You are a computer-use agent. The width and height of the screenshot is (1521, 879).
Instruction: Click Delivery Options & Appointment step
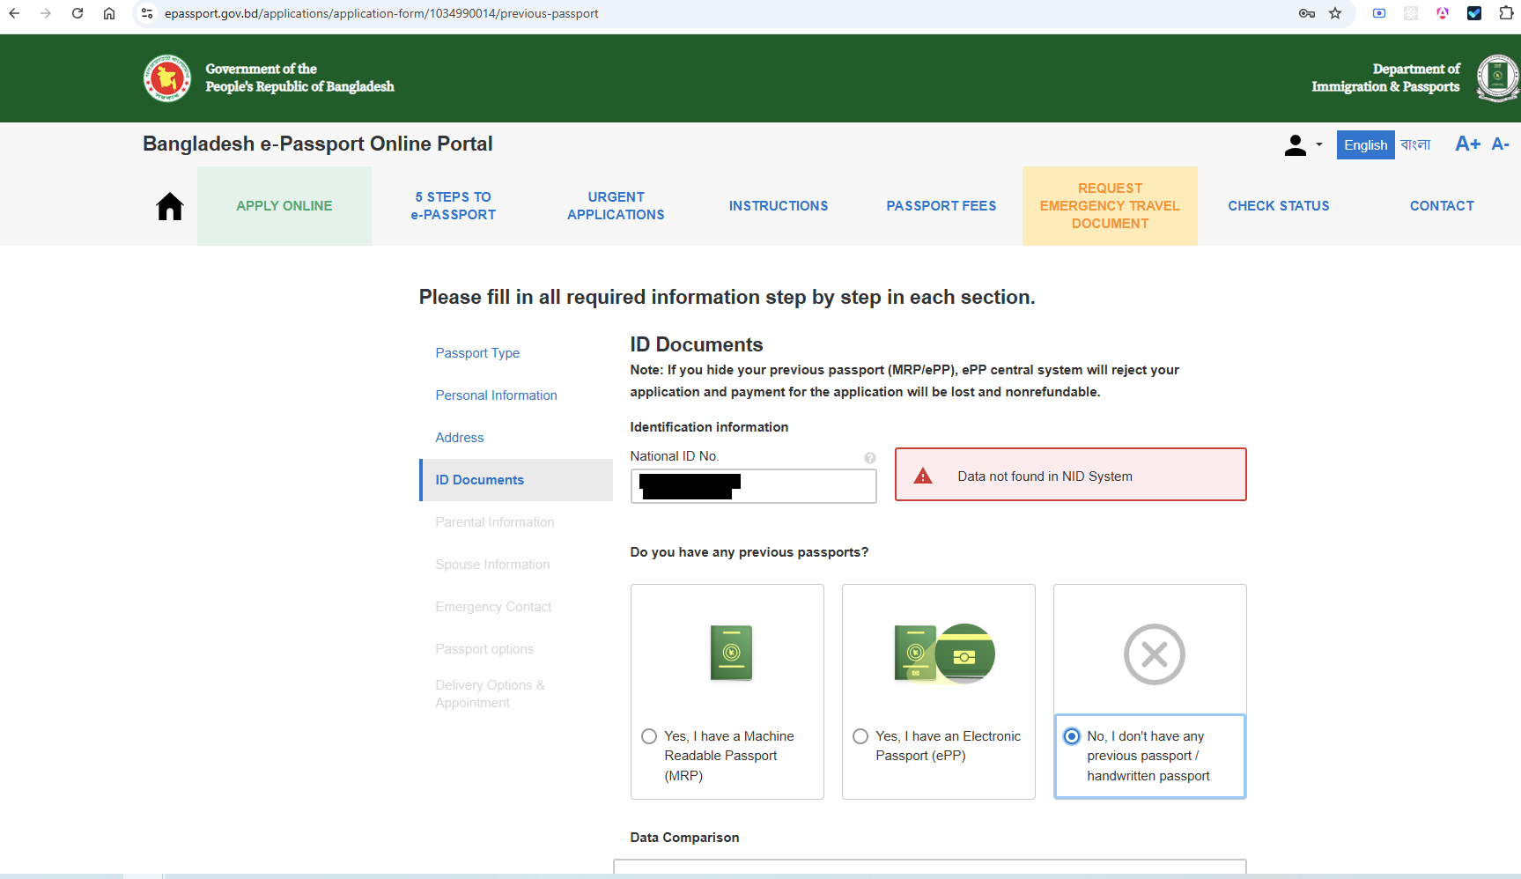[x=490, y=694]
